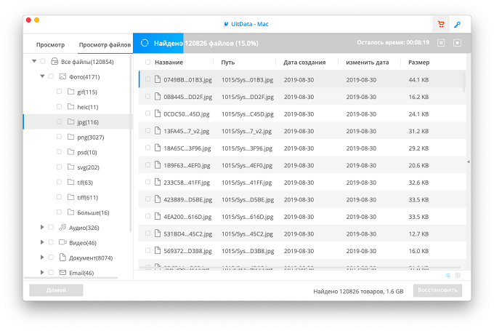This screenshot has height=331, width=494.
Task: Expand the Аудио(326) category
Action: pos(42,227)
